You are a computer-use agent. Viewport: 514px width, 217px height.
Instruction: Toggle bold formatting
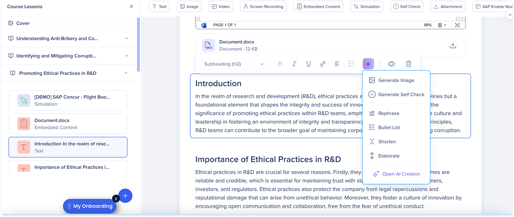pos(280,64)
